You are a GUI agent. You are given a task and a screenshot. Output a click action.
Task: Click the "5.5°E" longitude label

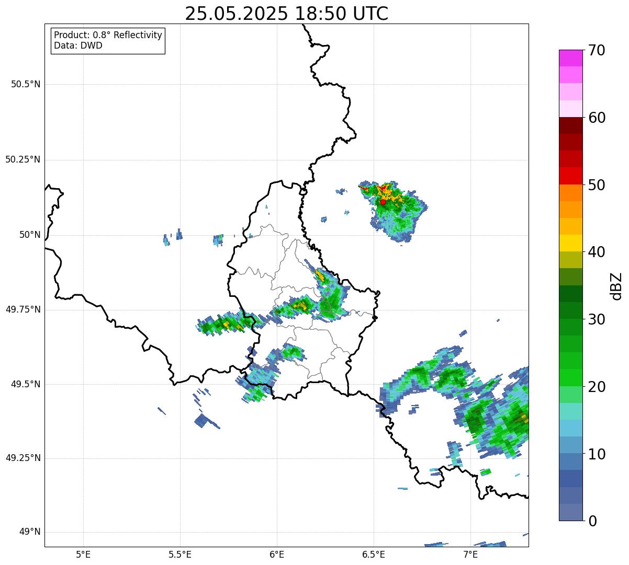click(180, 555)
